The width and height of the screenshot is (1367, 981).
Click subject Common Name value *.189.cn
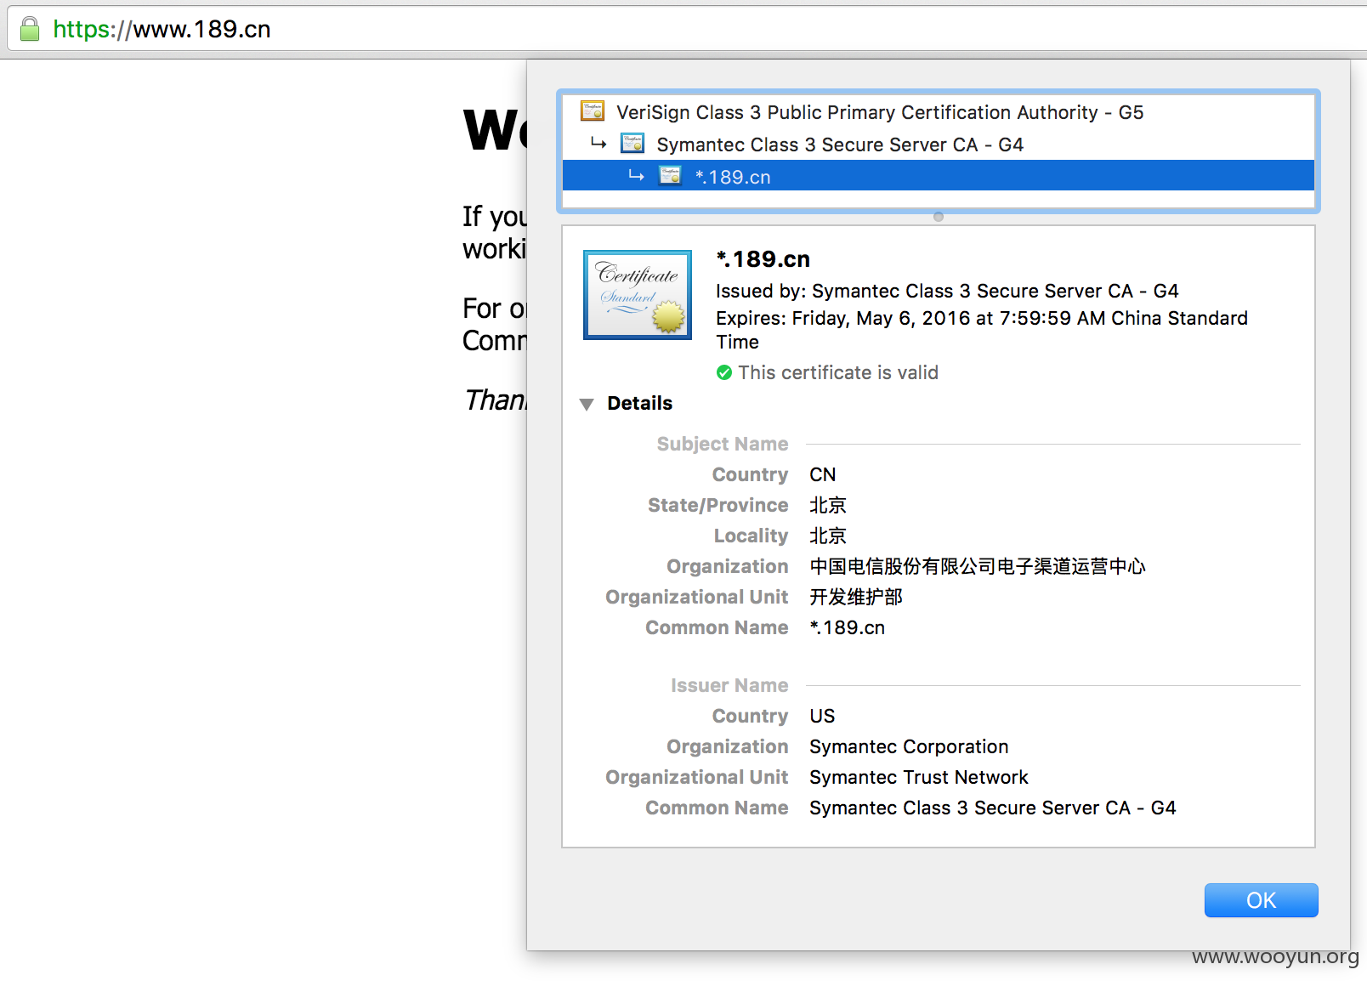pyautogui.click(x=848, y=627)
